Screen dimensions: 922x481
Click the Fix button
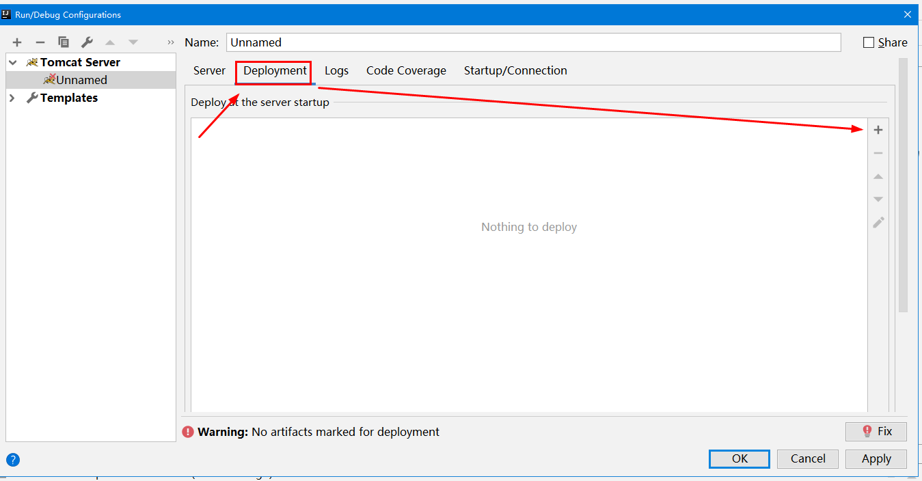876,431
